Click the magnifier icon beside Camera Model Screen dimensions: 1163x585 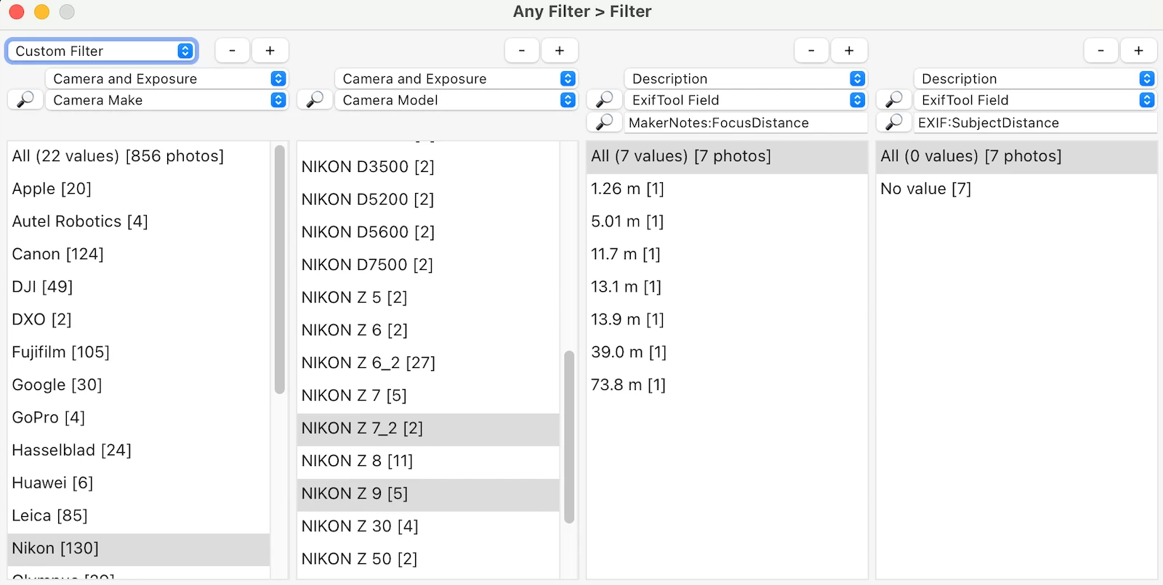[x=315, y=99]
